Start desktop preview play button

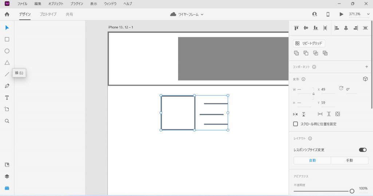point(341,14)
